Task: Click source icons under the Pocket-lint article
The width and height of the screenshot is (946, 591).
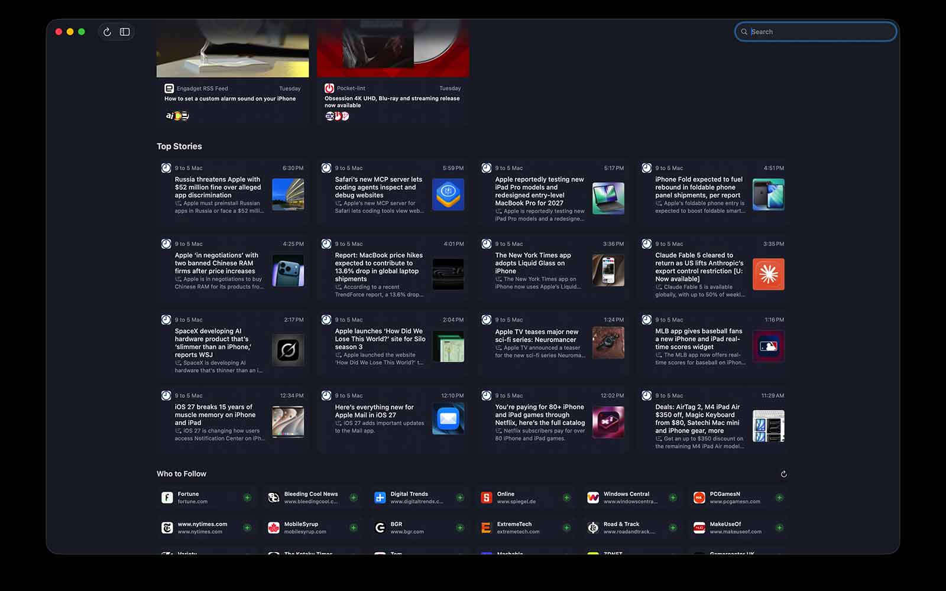Action: 337,116
